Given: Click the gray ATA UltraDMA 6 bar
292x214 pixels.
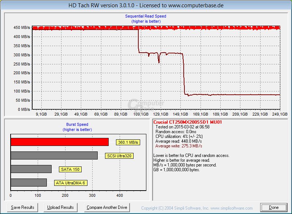Looking at the screenshot, I should pyautogui.click(x=29, y=183).
